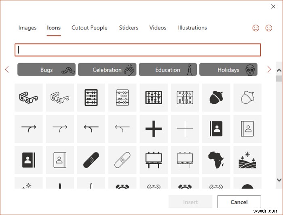The width and height of the screenshot is (283, 215).
Task: Select the solid adhesive bandage icon
Action: 91,160
